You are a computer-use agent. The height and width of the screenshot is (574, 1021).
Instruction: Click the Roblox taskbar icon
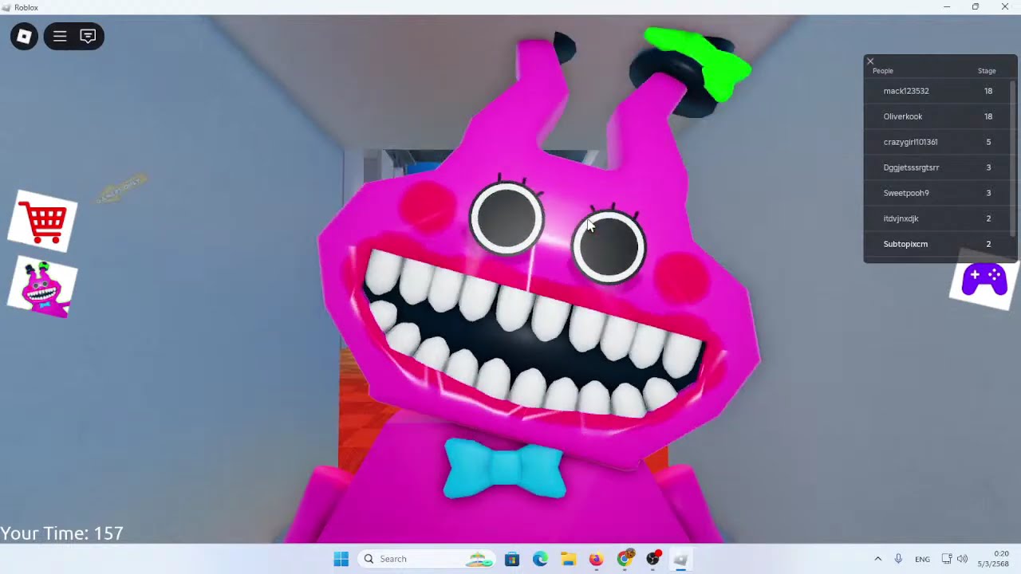click(680, 559)
